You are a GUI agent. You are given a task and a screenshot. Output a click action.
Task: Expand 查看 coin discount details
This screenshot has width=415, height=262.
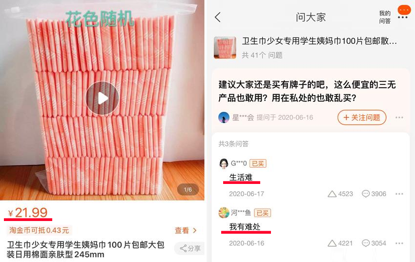click(186, 231)
